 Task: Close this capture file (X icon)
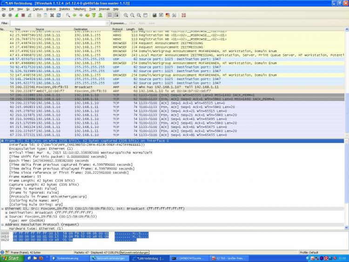tap(52, 15)
